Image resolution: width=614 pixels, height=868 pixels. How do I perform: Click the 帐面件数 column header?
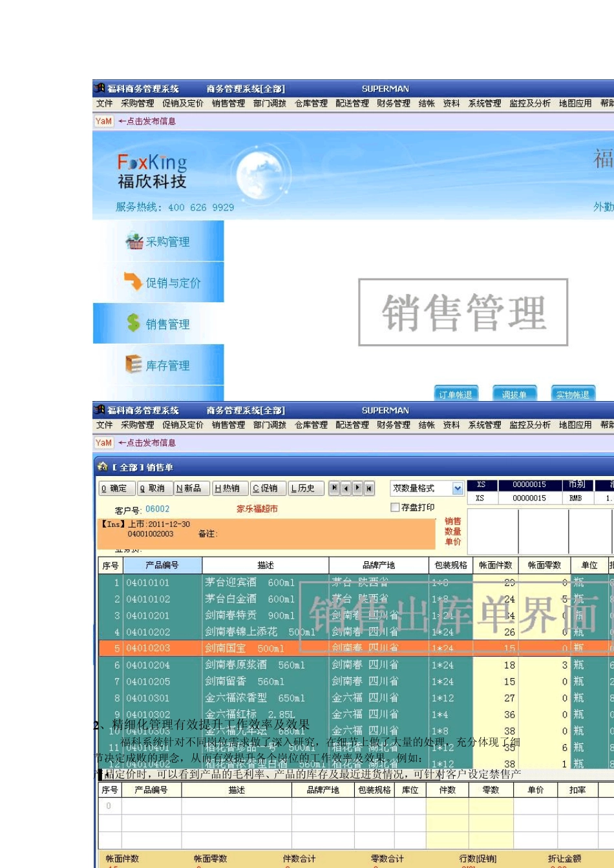(496, 565)
